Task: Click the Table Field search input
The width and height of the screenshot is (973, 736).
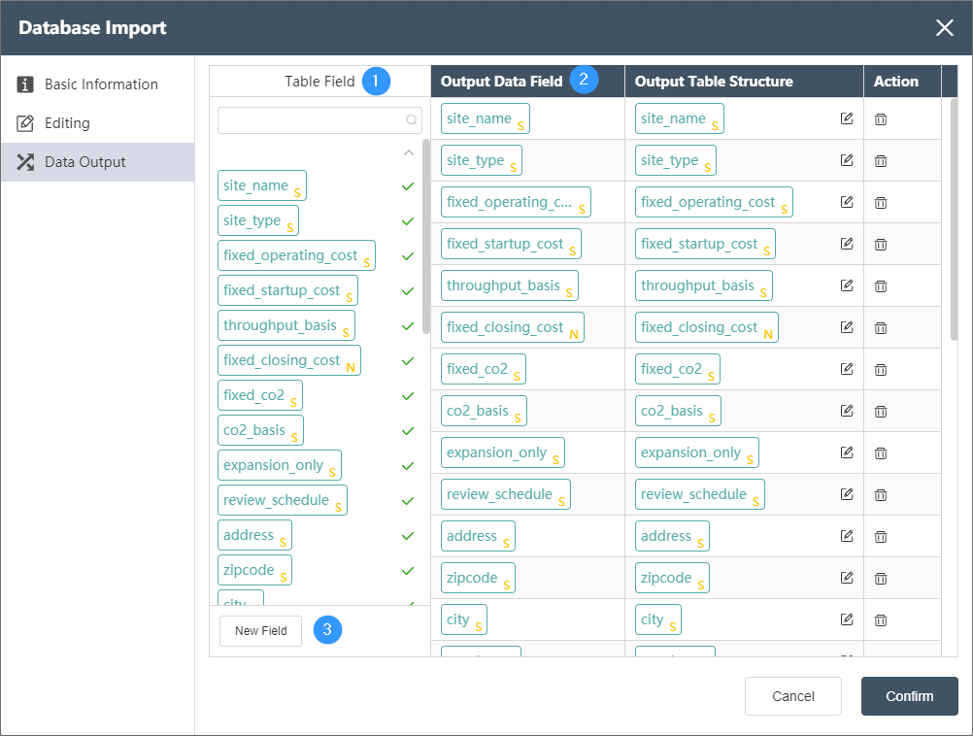Action: click(319, 119)
